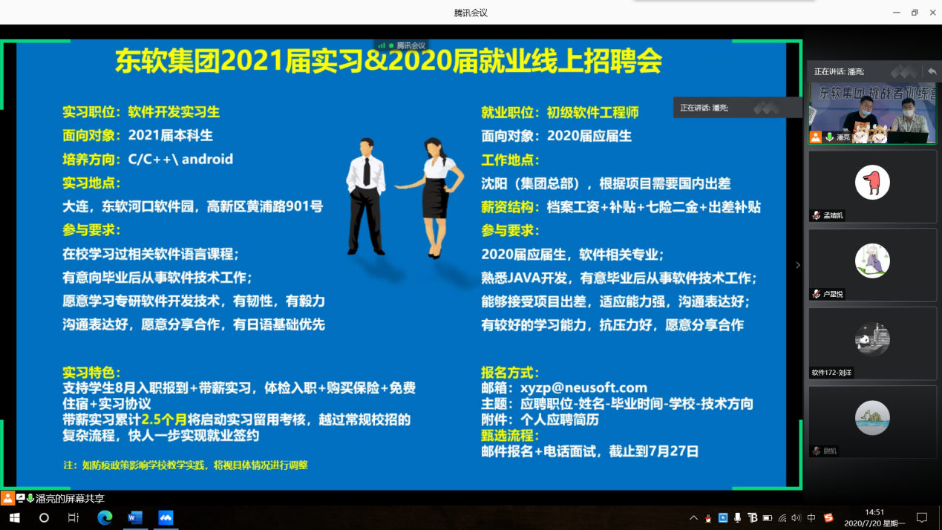Select 卢星悦's participant tile
942x530 pixels.
(x=872, y=264)
